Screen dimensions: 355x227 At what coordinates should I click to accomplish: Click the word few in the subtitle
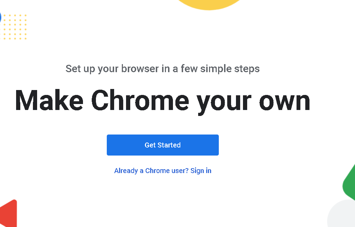tap(189, 69)
